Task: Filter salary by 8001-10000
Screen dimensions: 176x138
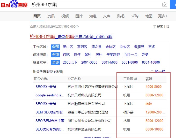Action: tap(151, 62)
